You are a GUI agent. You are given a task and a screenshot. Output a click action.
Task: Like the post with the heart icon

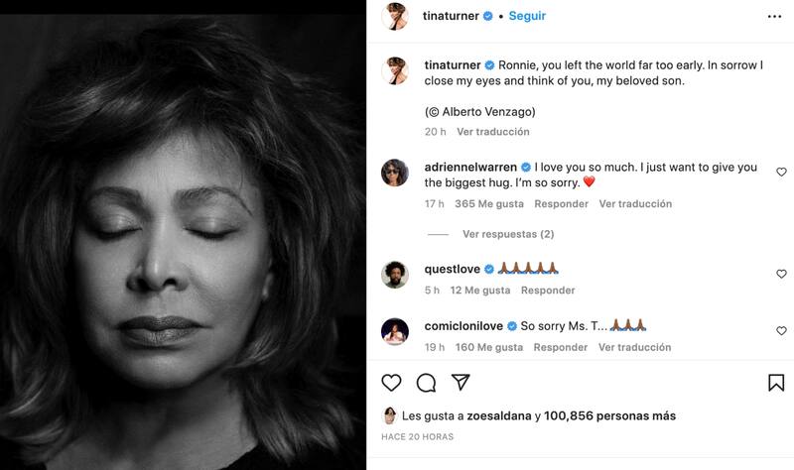point(392,383)
